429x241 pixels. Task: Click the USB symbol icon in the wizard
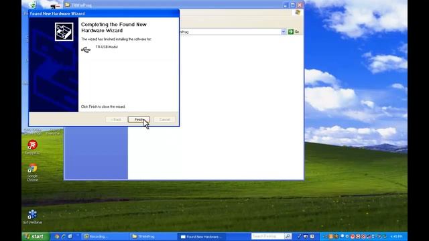pyautogui.click(x=86, y=50)
